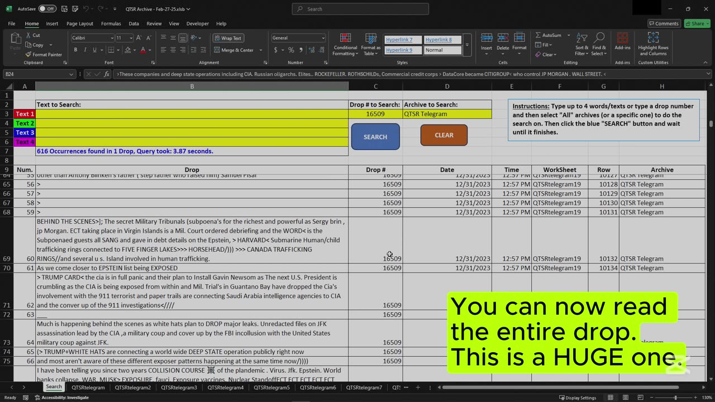Apply comma style
Image resolution: width=715 pixels, height=402 pixels.
pos(300,50)
